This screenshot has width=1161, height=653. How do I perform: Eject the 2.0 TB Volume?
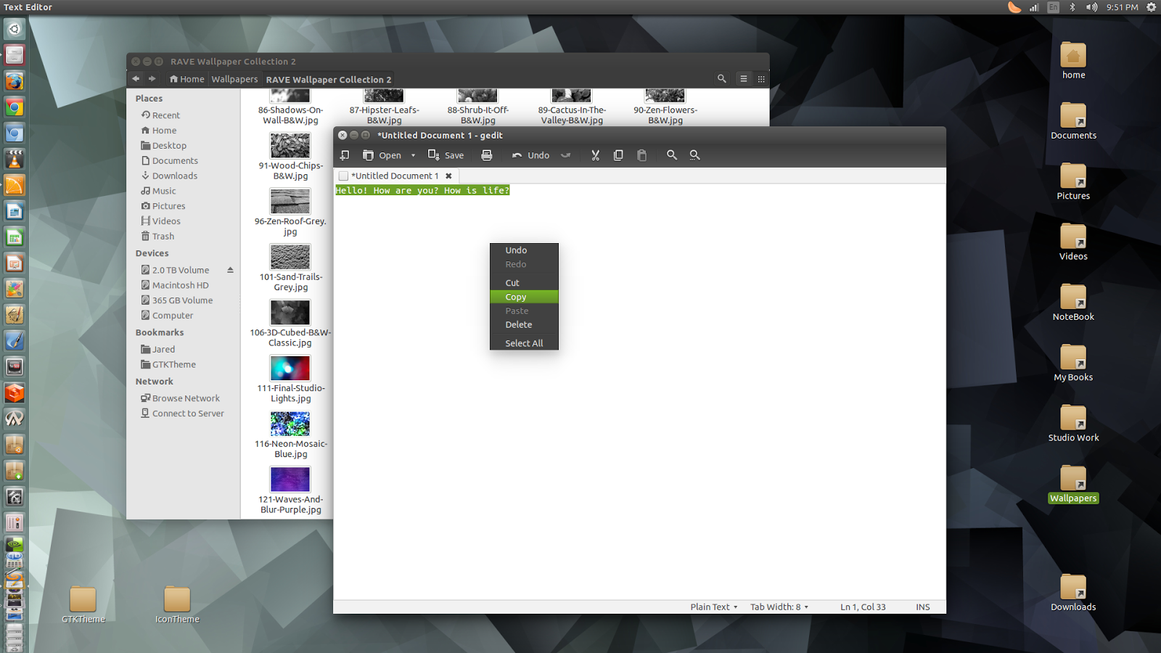click(x=230, y=270)
